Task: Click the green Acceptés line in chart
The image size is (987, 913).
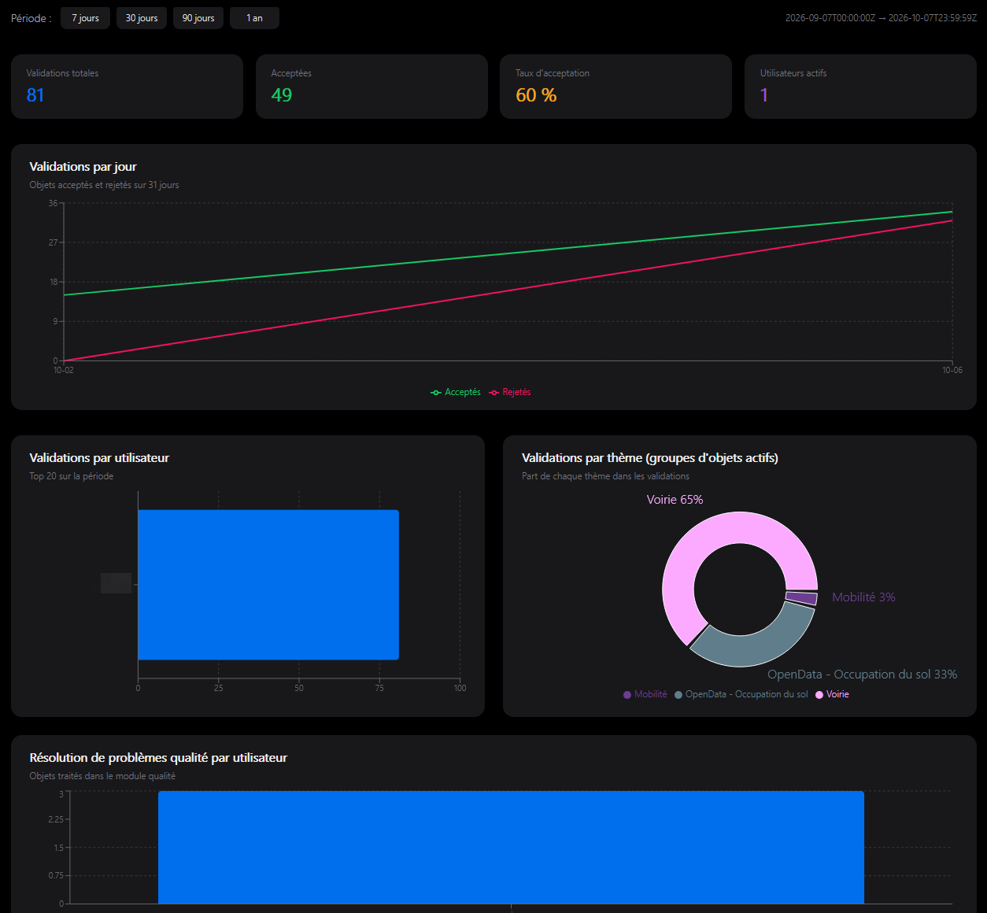Action: pos(508,253)
